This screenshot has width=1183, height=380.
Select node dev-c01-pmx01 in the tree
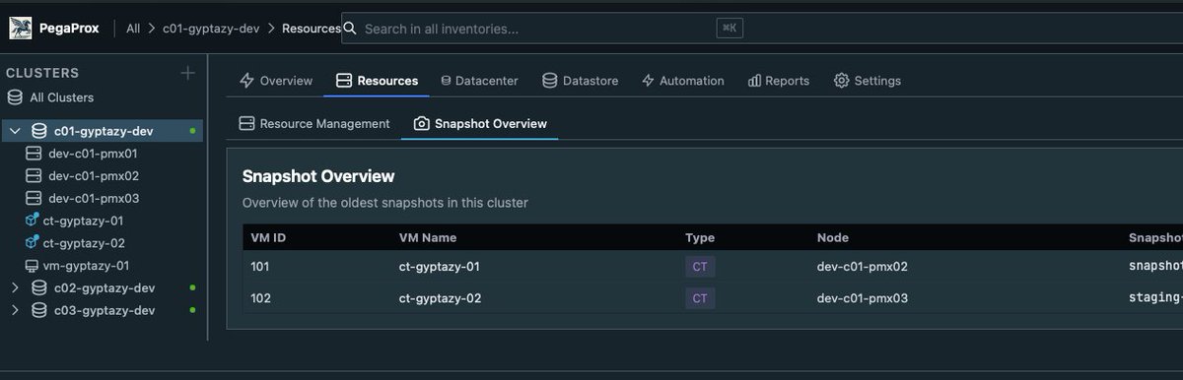point(93,154)
